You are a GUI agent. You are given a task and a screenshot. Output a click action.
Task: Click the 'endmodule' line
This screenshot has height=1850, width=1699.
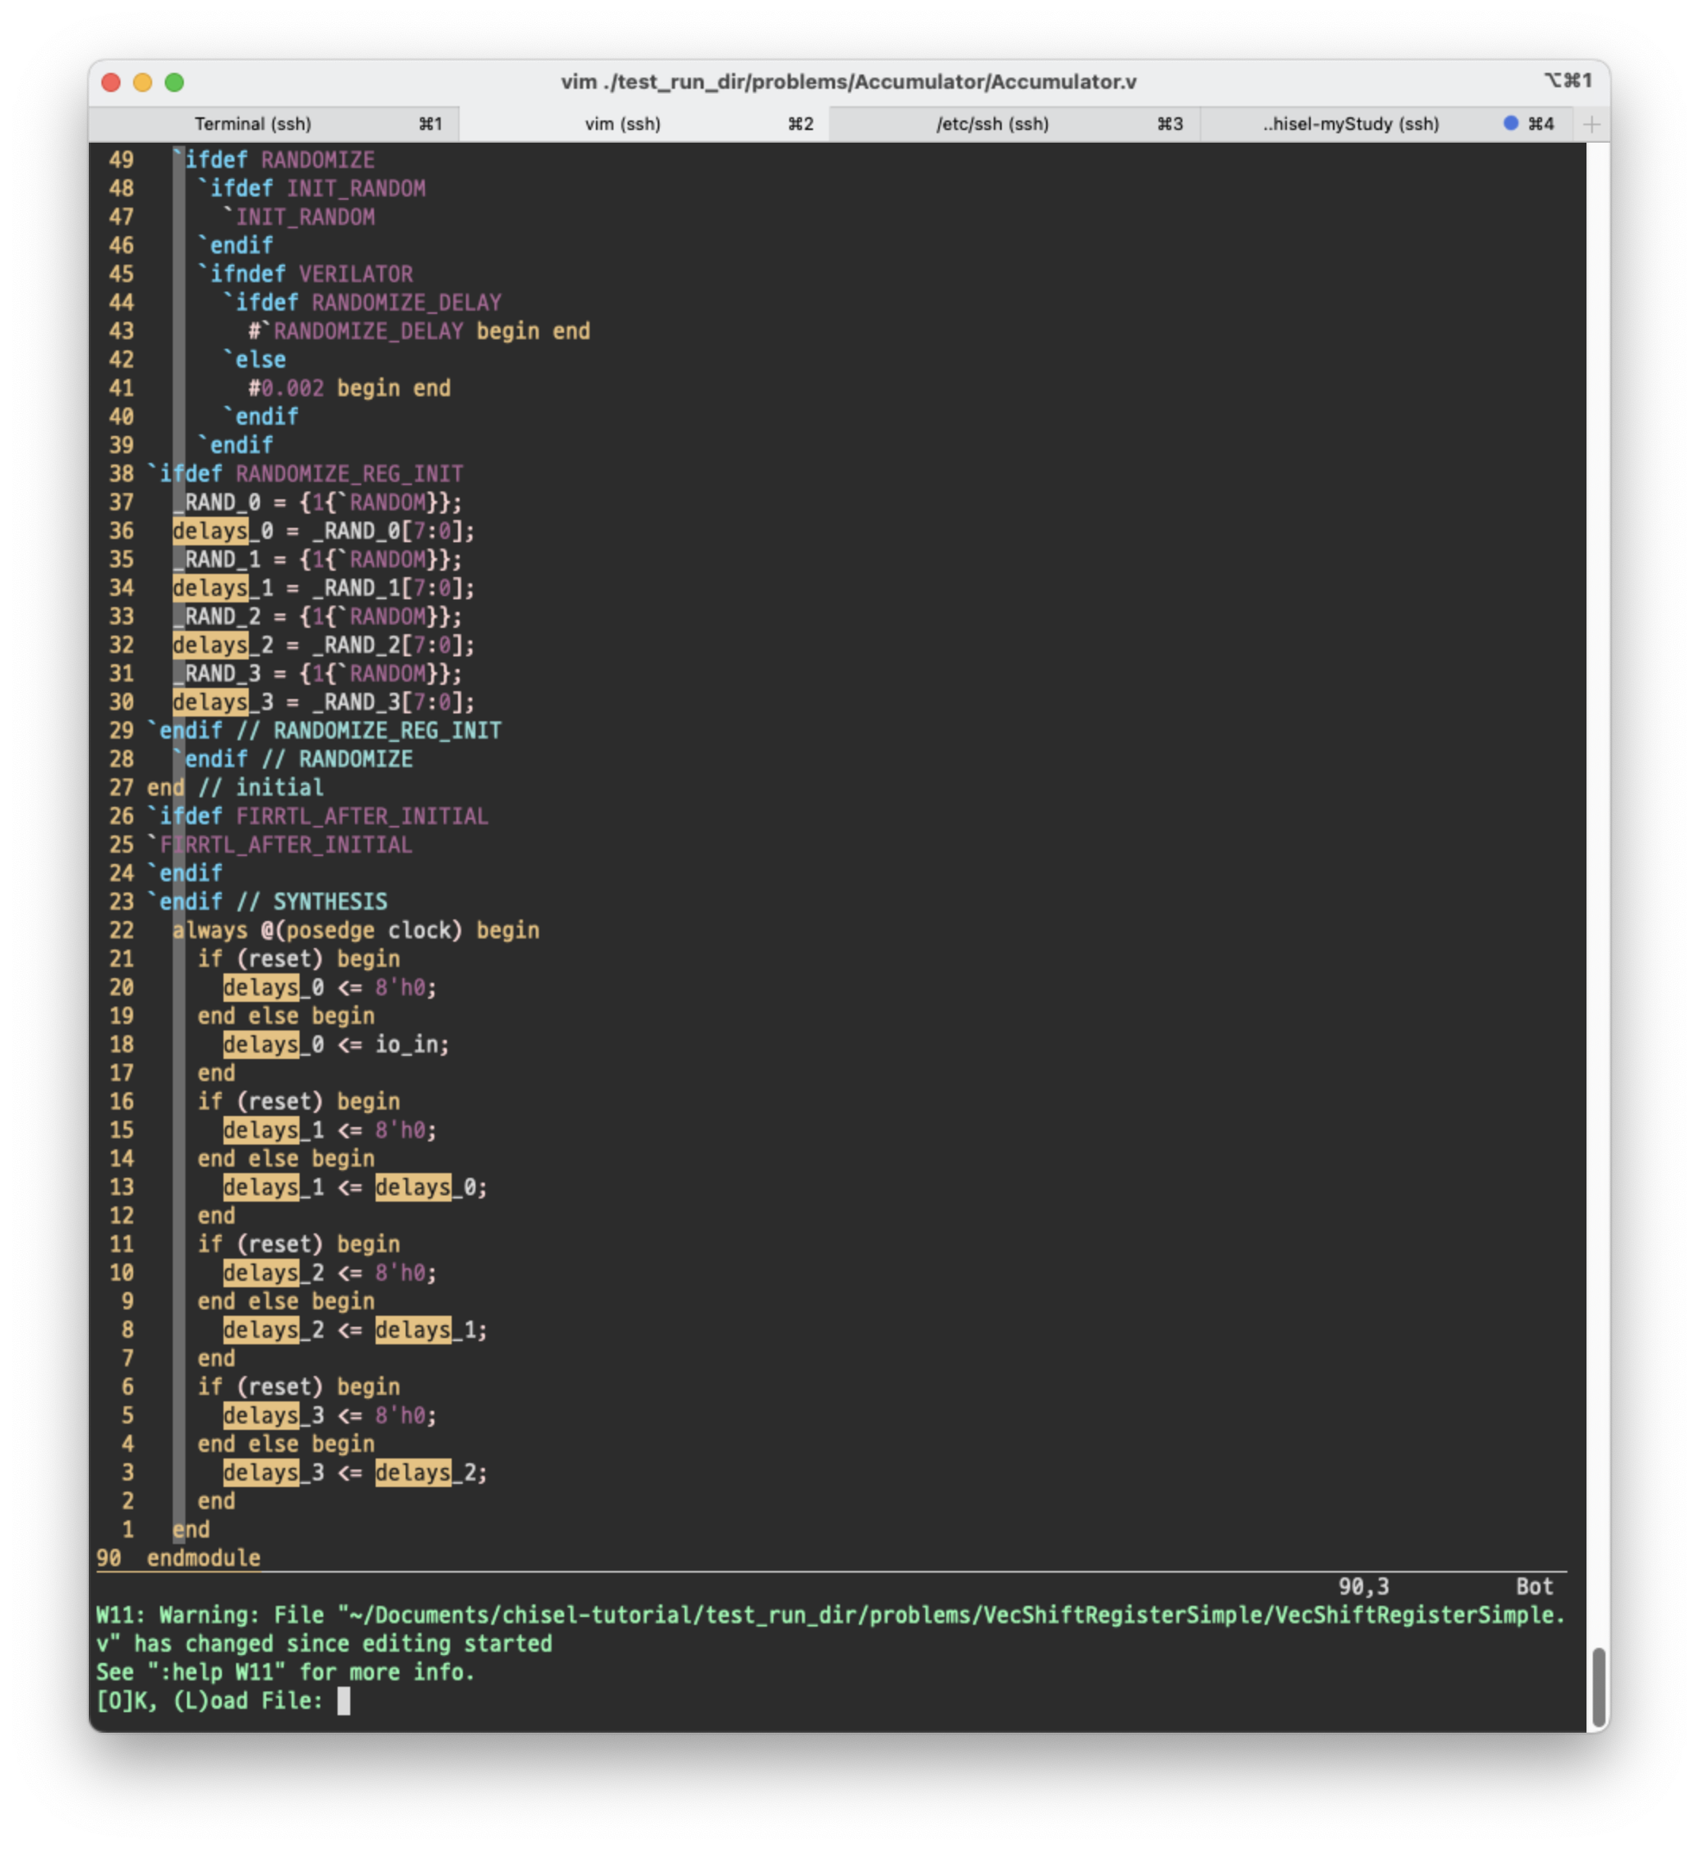(203, 1558)
